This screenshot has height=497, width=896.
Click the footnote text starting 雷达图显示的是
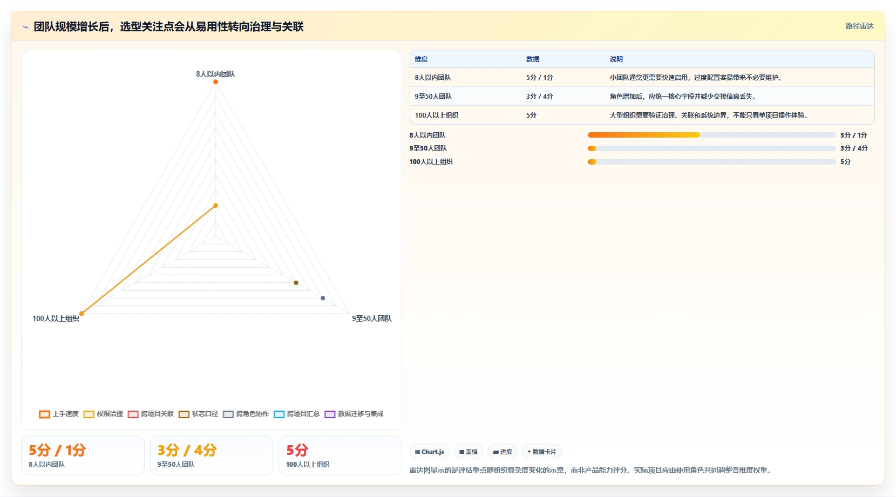pyautogui.click(x=591, y=471)
